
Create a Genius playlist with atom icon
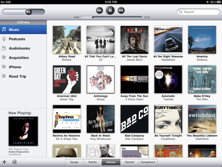coord(14,162)
